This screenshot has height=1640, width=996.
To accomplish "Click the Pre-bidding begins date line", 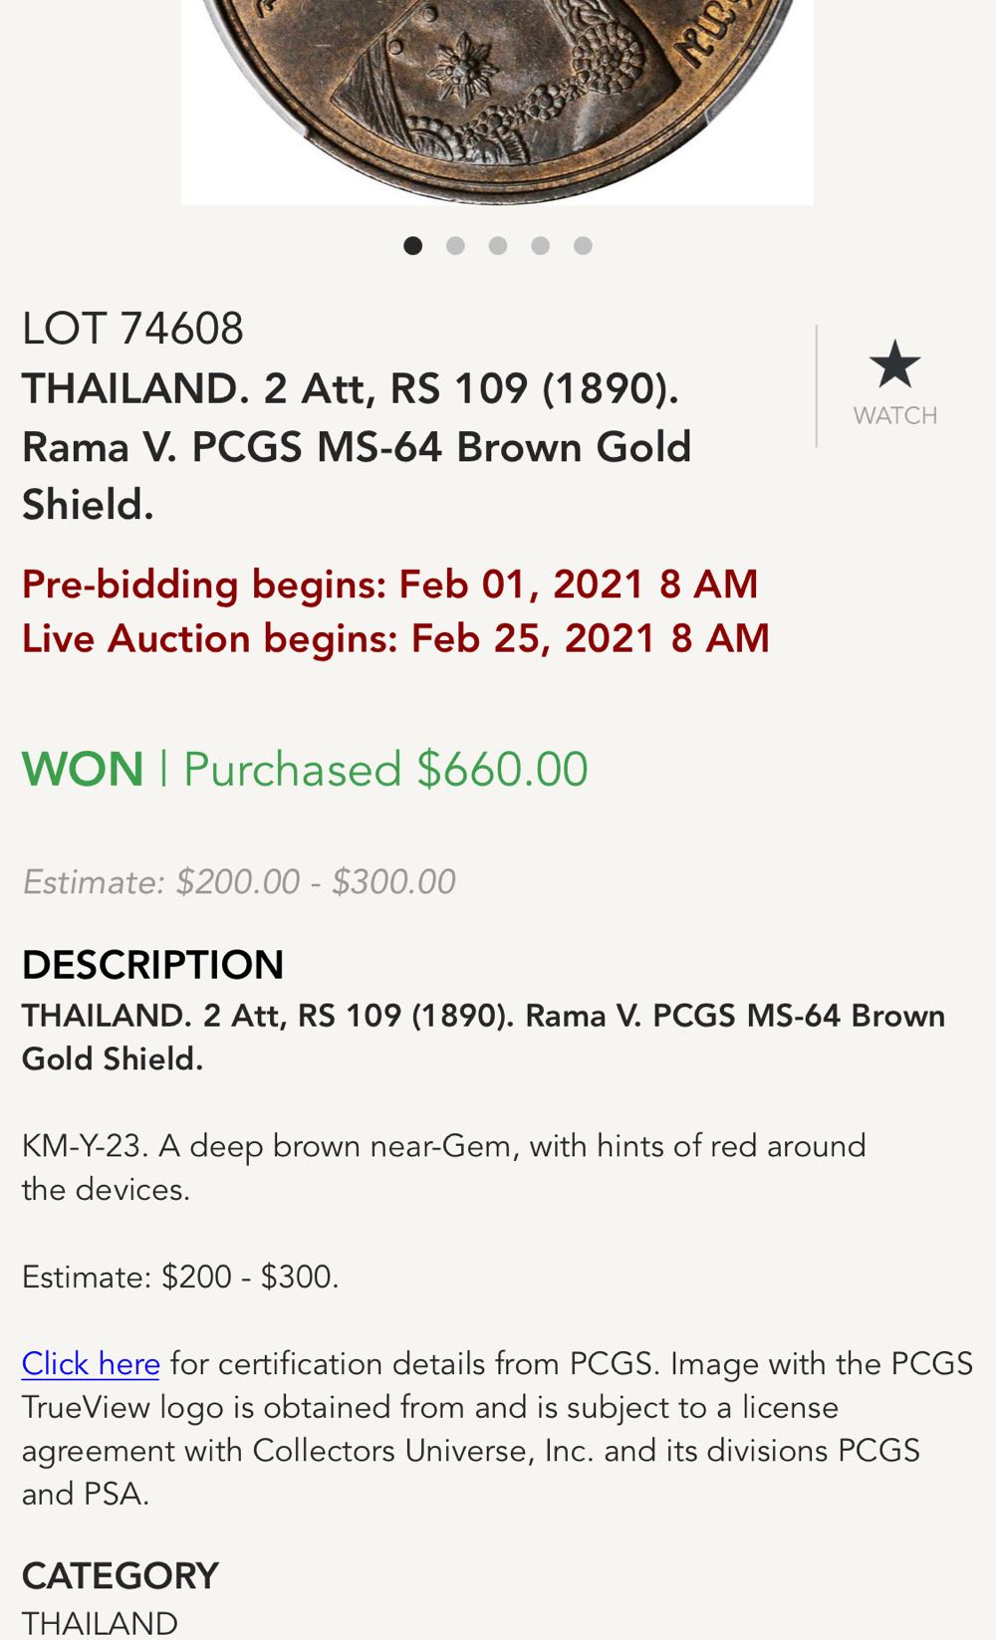I will pos(389,584).
